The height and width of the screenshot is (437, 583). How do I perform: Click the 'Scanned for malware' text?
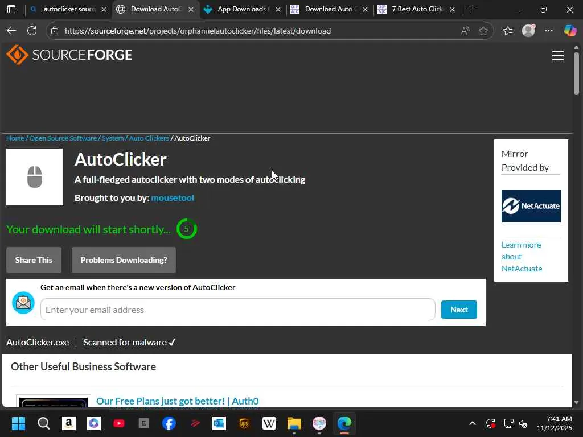click(x=125, y=342)
